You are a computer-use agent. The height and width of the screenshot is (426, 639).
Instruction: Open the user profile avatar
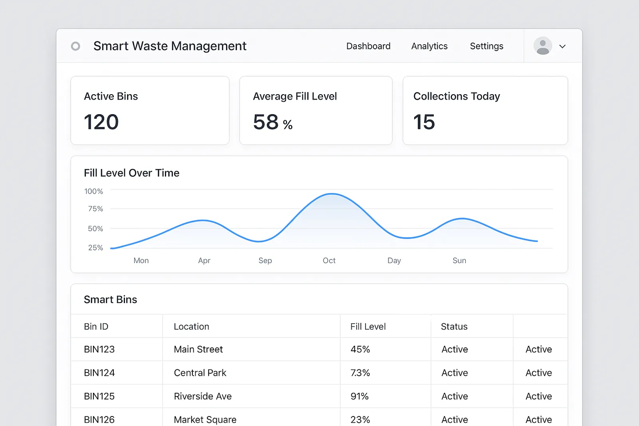tap(542, 46)
